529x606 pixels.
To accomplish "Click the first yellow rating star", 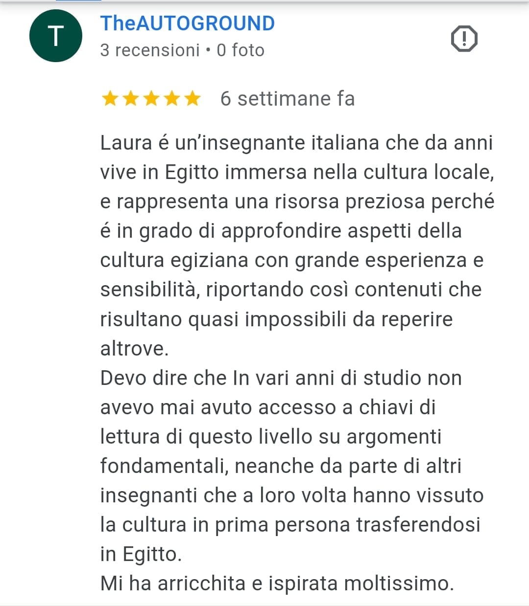I will tap(109, 99).
